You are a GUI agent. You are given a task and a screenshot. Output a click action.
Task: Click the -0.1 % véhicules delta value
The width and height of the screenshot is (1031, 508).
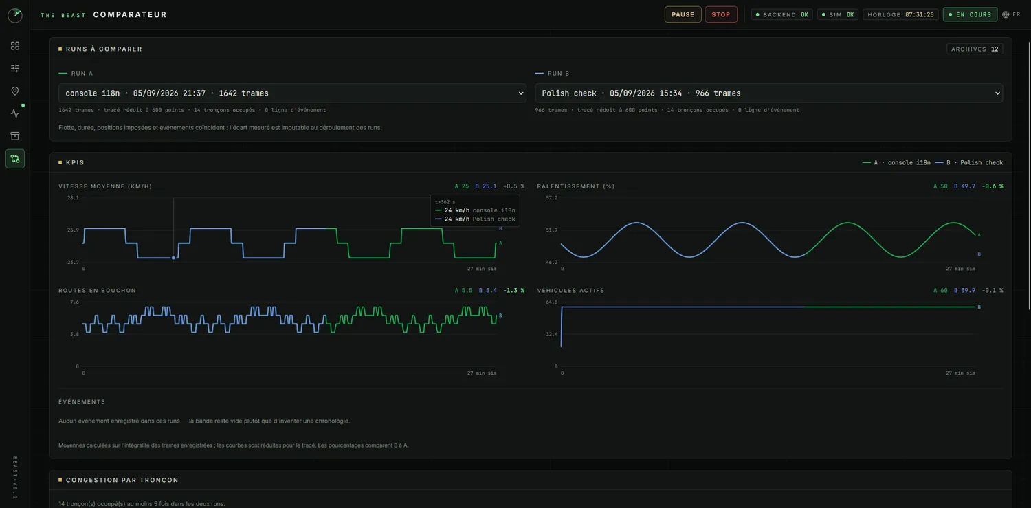[x=992, y=291]
